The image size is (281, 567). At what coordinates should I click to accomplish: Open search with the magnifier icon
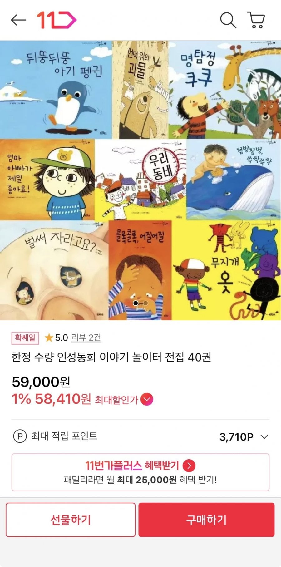(x=228, y=20)
